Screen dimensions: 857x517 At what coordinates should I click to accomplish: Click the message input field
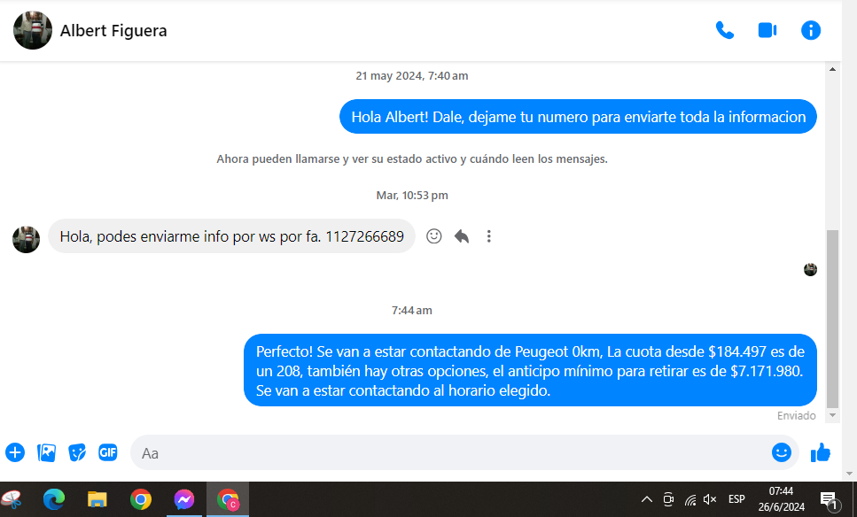tap(443, 452)
